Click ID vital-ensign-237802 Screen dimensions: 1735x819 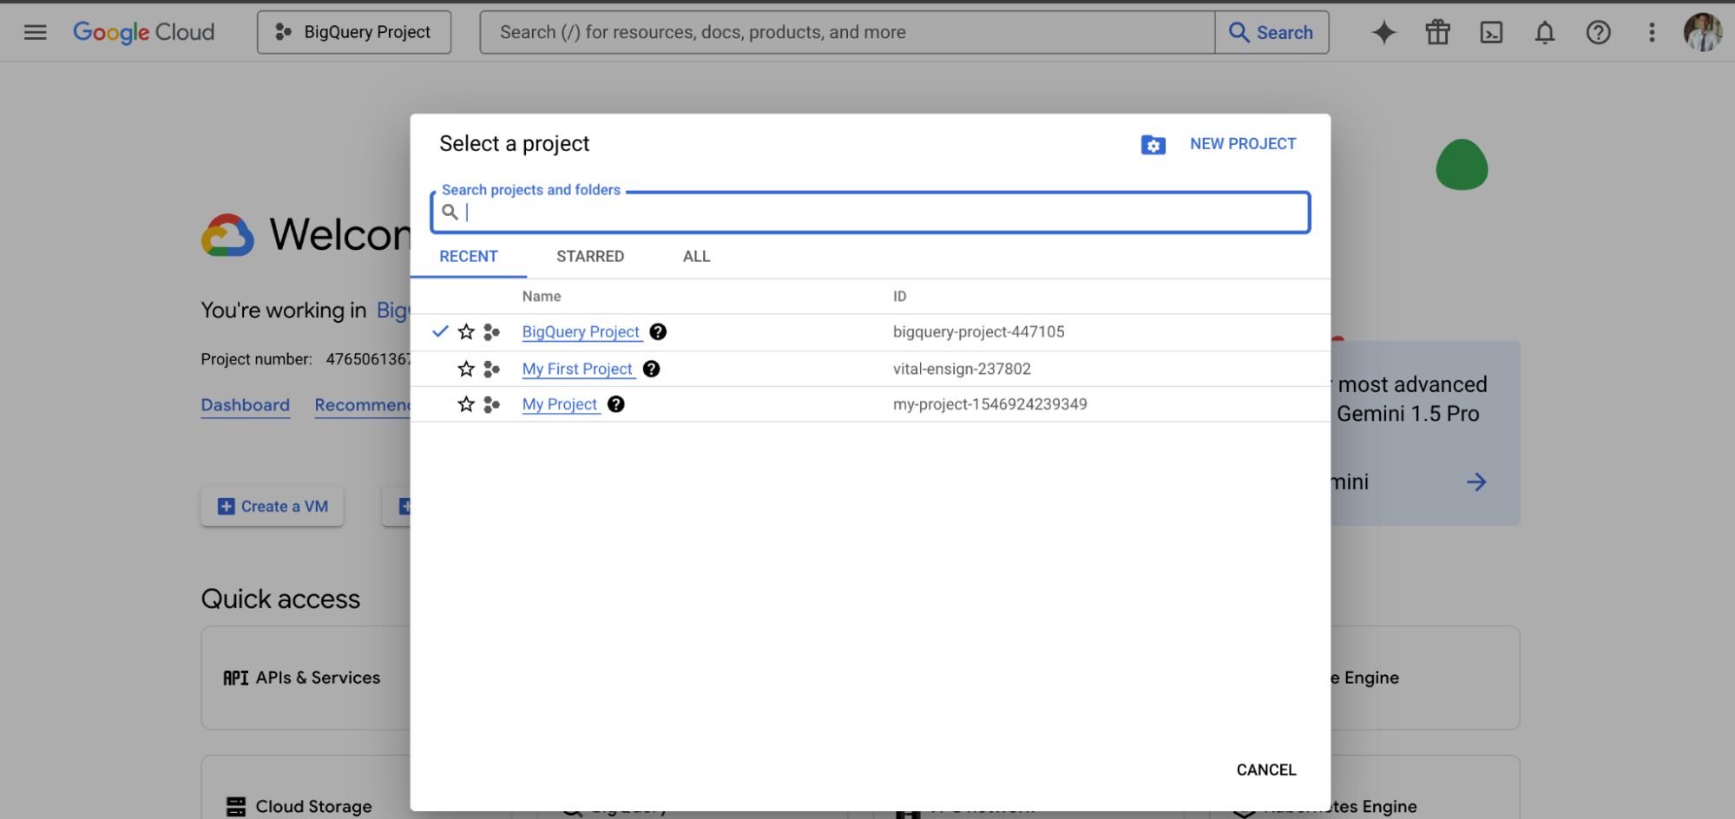point(962,370)
